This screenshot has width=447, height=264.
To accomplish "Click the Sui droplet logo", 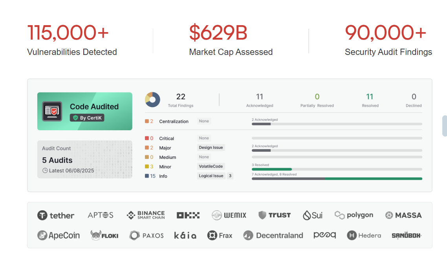I will pos(313,215).
